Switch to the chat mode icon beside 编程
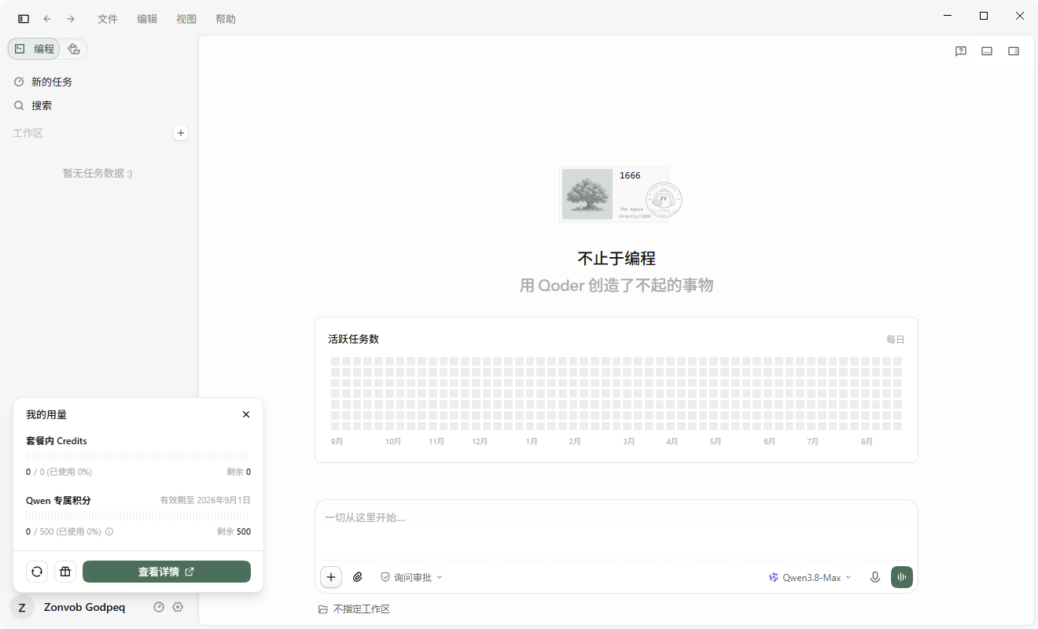This screenshot has height=629, width=1038. [x=74, y=49]
